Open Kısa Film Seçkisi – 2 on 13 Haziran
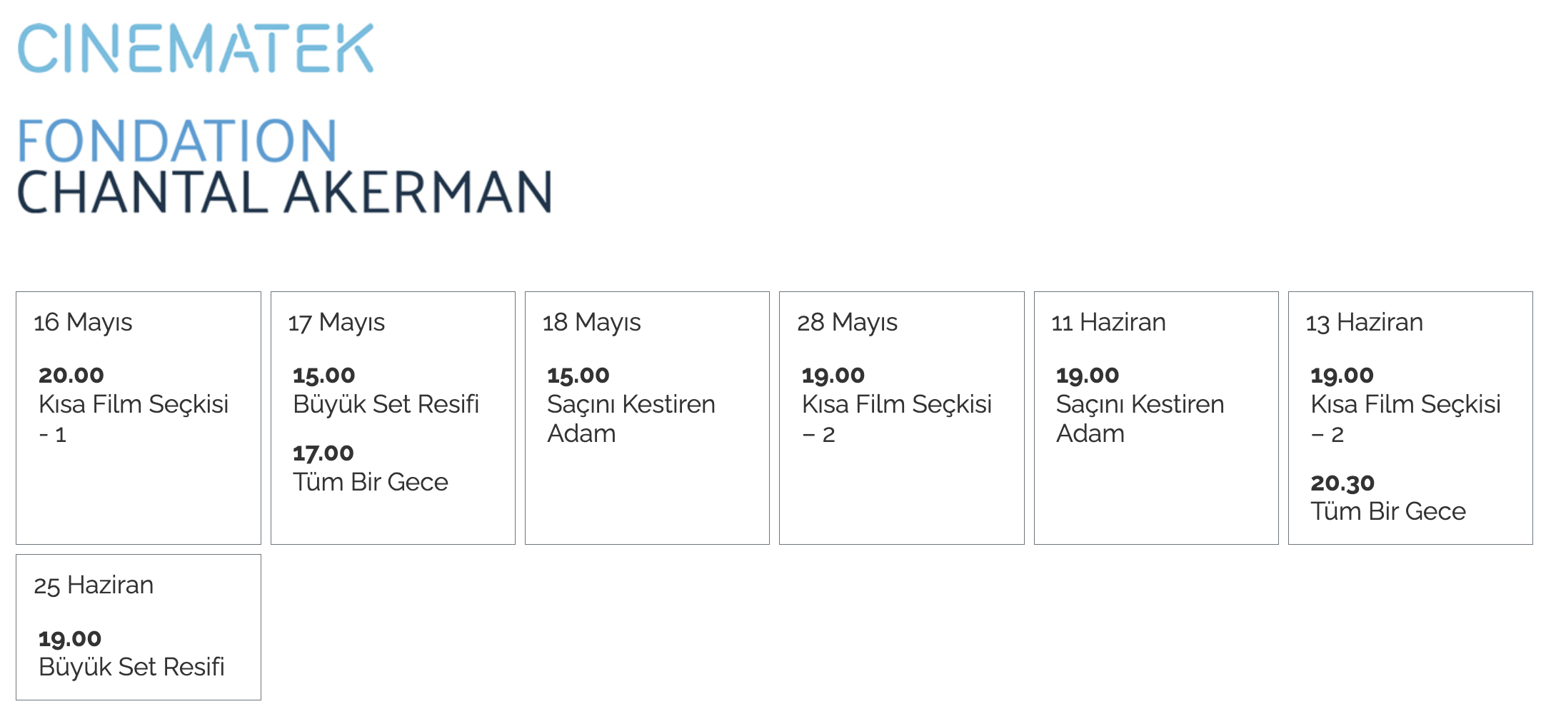This screenshot has height=724, width=1551. (x=1406, y=418)
